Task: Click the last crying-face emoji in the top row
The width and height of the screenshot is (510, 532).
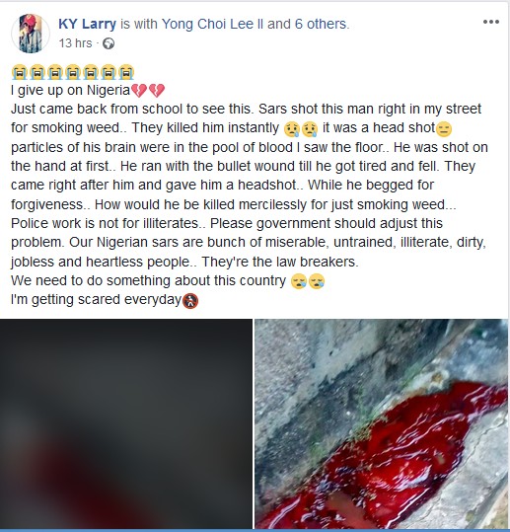Action: [126, 72]
